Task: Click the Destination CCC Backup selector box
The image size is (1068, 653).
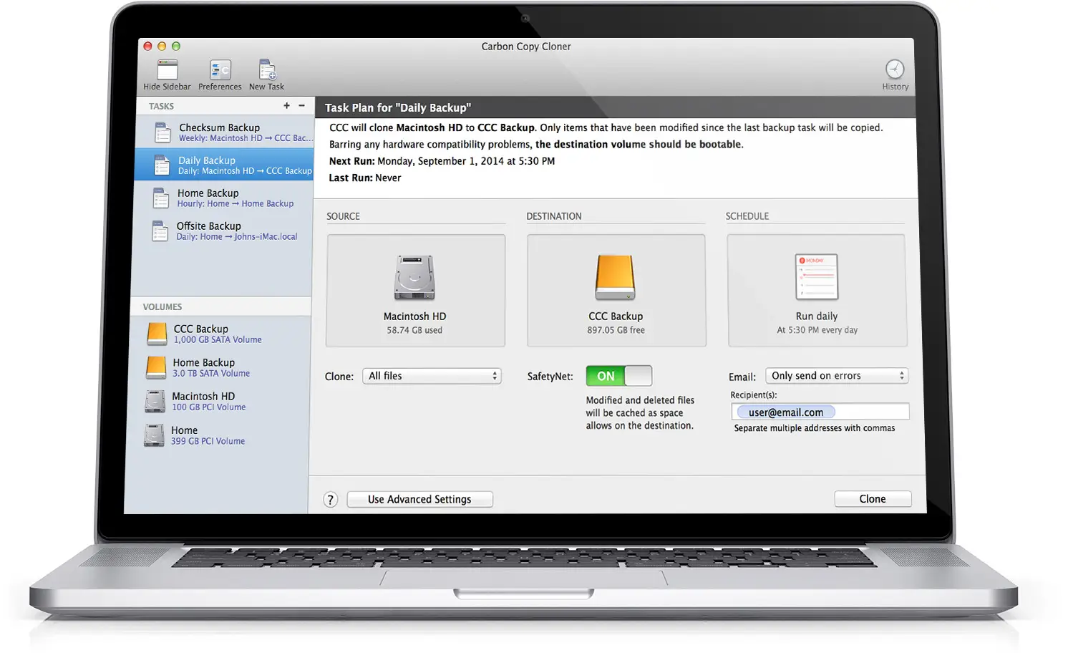Action: [x=616, y=291]
